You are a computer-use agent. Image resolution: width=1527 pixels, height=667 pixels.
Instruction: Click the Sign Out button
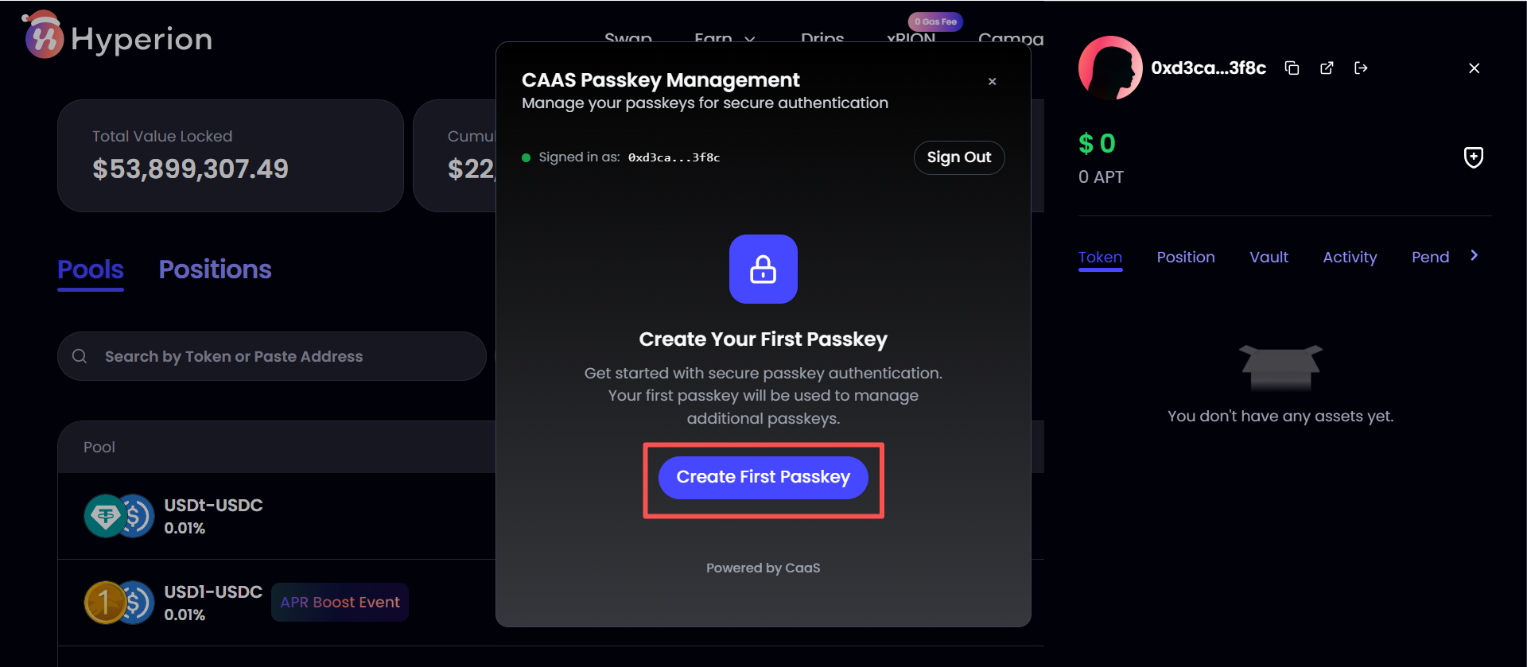pyautogui.click(x=958, y=157)
